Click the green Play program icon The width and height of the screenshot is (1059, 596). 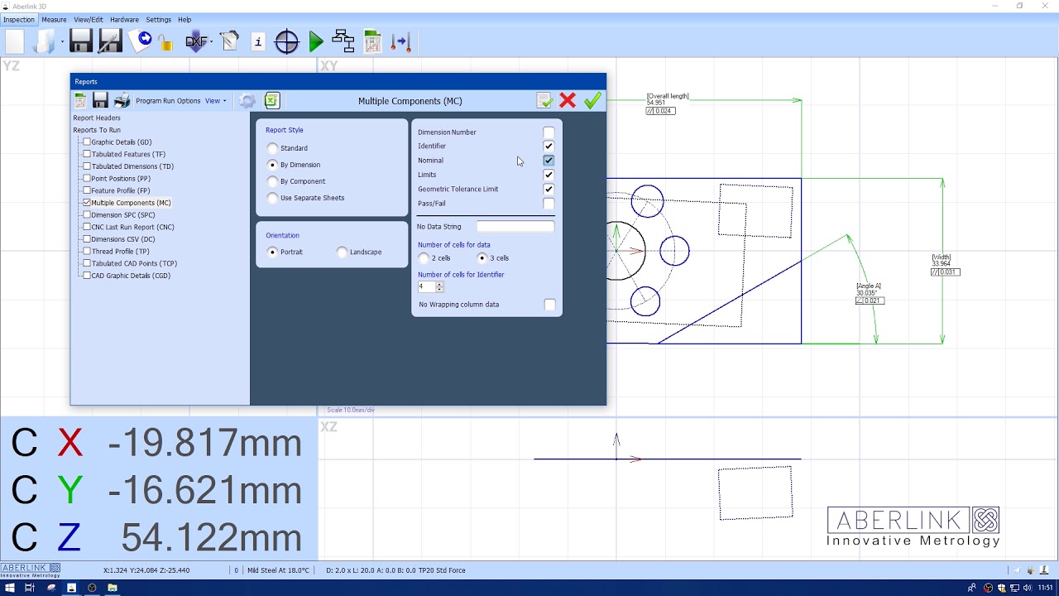pyautogui.click(x=315, y=41)
